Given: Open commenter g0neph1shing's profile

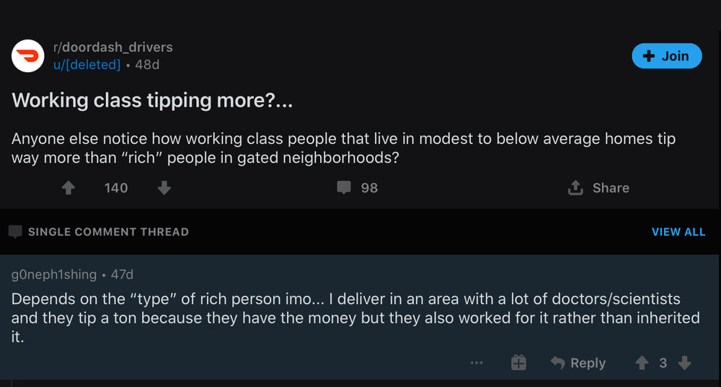Looking at the screenshot, I should pyautogui.click(x=54, y=275).
